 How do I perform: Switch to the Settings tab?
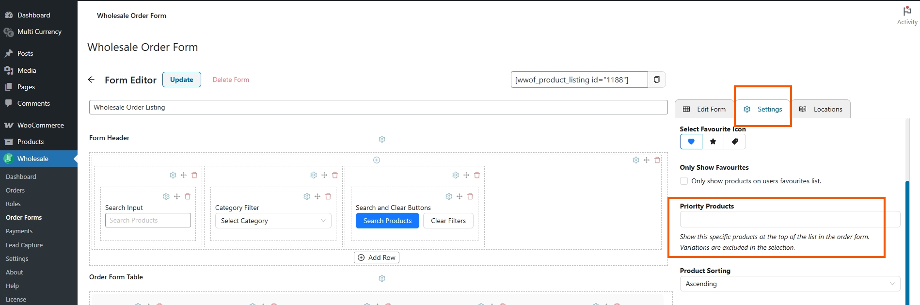763,109
